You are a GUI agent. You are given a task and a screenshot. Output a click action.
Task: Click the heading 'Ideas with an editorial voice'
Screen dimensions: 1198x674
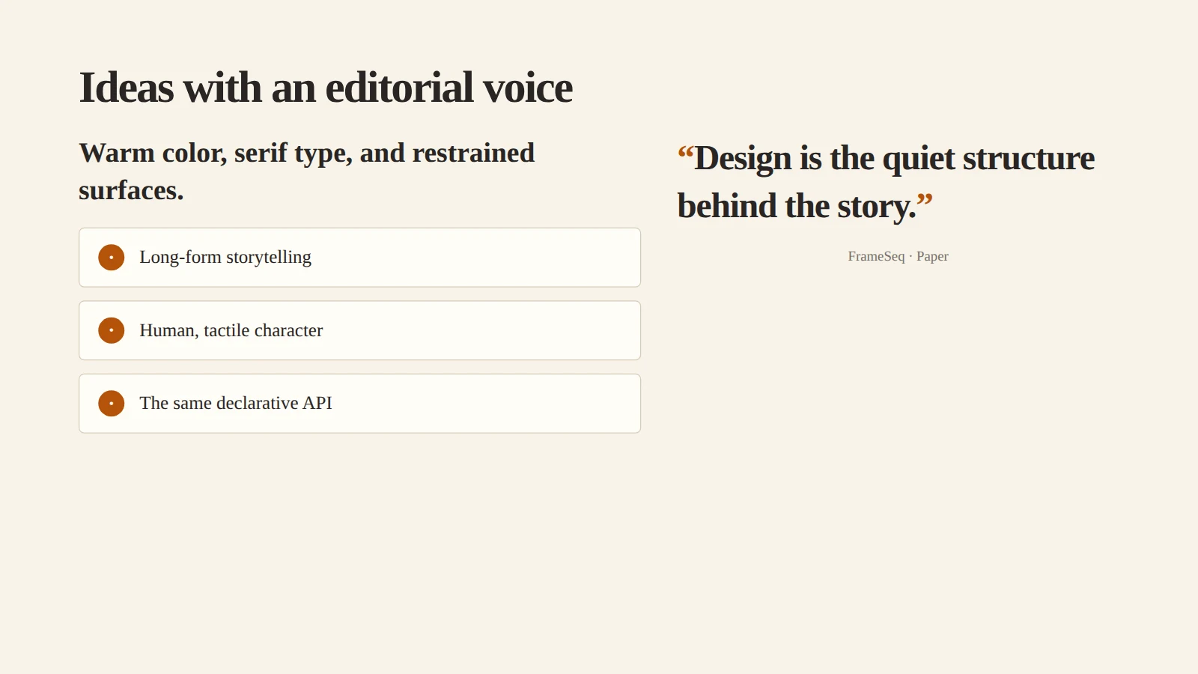pos(326,88)
